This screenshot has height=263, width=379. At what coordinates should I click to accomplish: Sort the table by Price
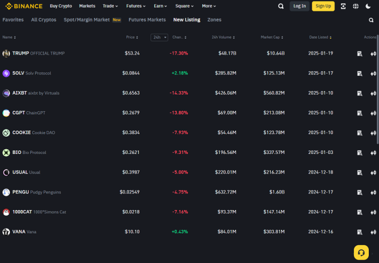(x=132, y=37)
